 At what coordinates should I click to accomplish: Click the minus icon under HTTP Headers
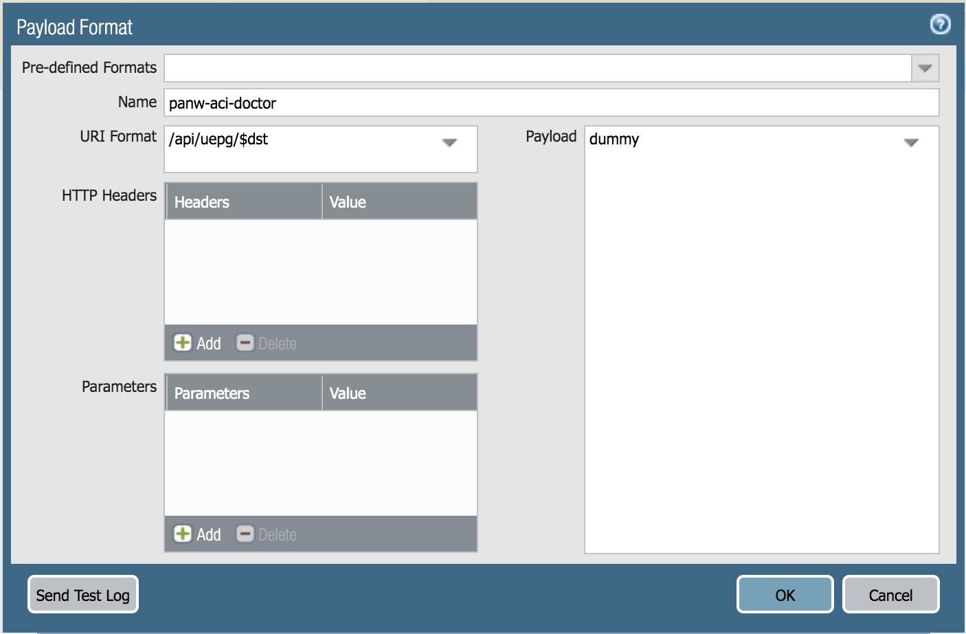coord(245,342)
